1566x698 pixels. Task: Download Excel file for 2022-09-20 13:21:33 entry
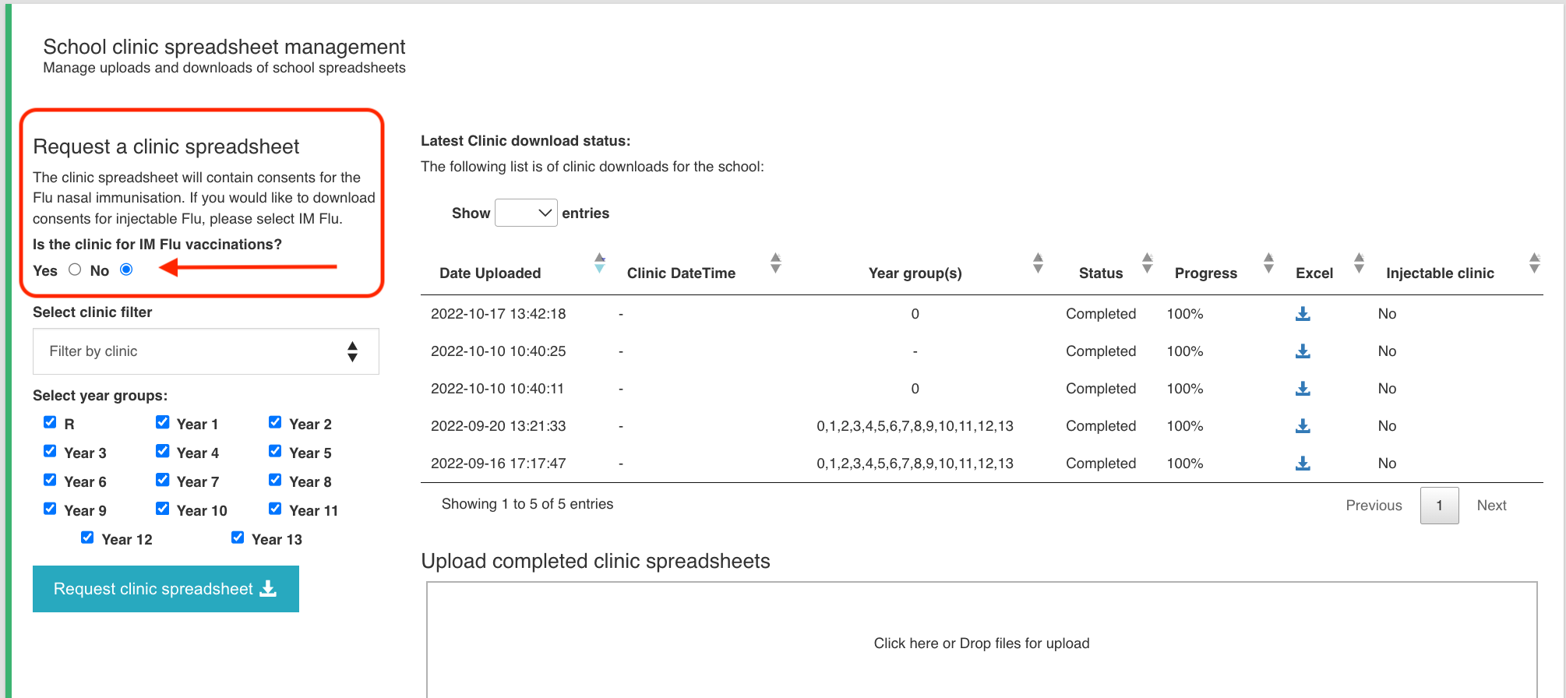[1303, 426]
